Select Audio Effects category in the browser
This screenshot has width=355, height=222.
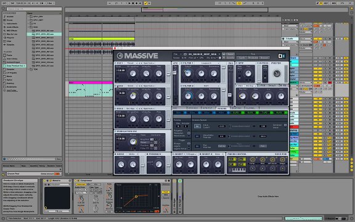(x=12, y=27)
